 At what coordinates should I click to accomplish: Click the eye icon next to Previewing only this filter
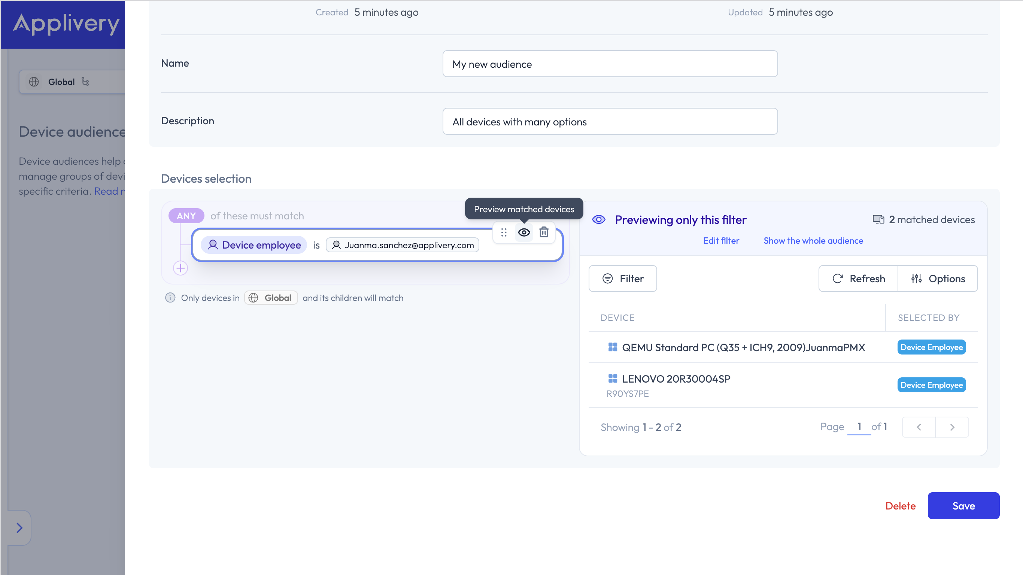pyautogui.click(x=598, y=220)
